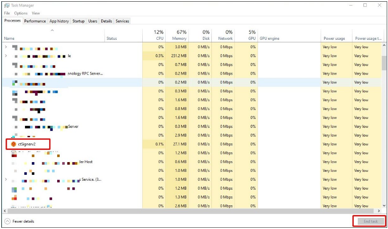Switch to the App history tab

[59, 21]
